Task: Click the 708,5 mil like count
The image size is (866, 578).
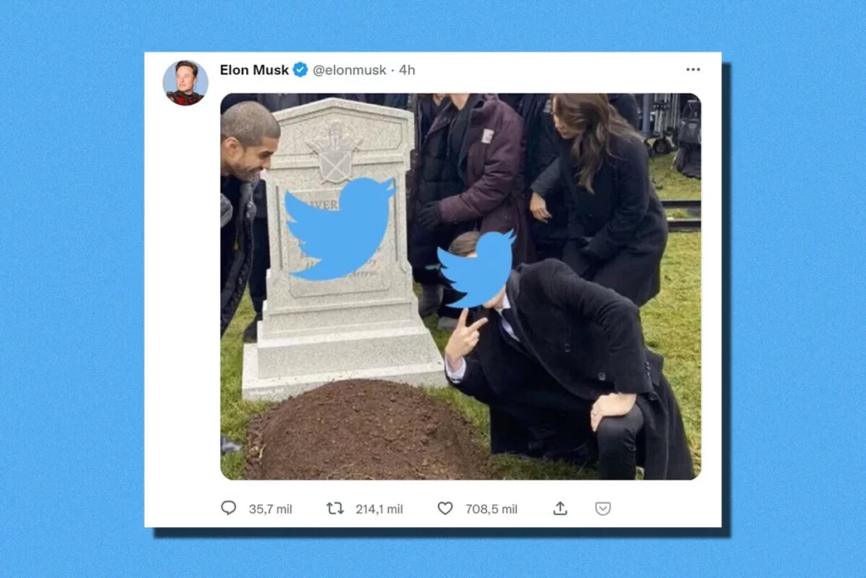Action: (x=491, y=509)
